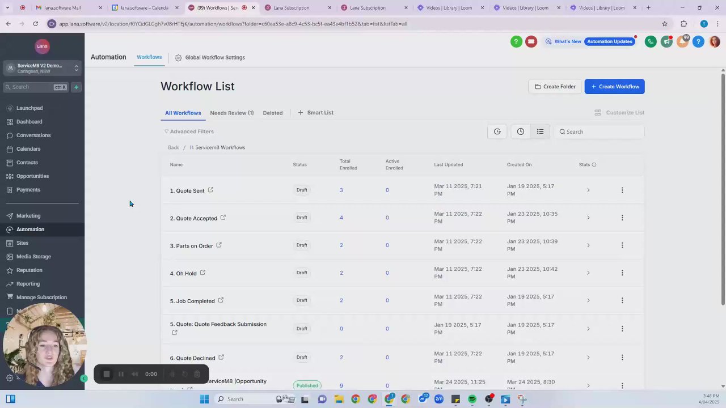The height and width of the screenshot is (408, 726).
Task: Expand Advanced Filters
Action: (189, 131)
